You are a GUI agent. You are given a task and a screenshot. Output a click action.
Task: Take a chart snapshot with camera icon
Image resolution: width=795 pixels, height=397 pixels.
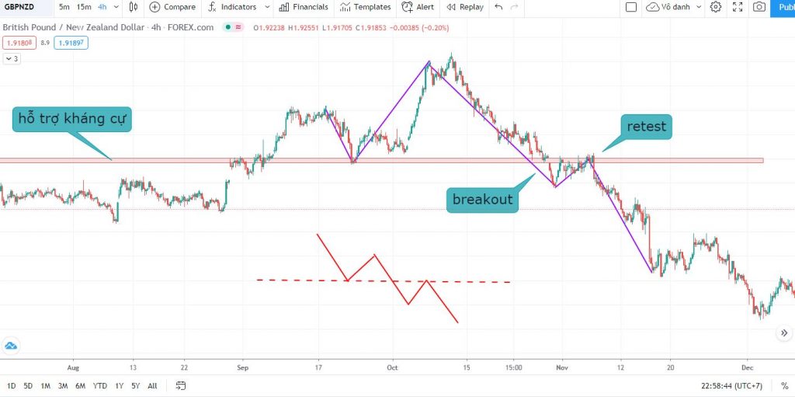759,7
